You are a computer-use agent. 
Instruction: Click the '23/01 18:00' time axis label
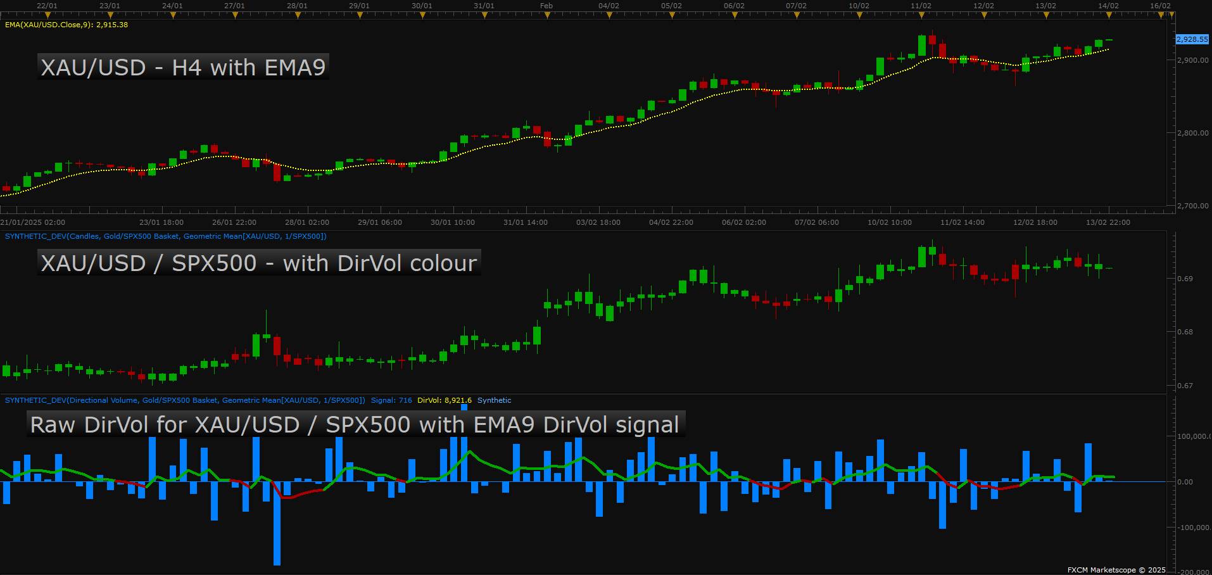[x=161, y=222]
